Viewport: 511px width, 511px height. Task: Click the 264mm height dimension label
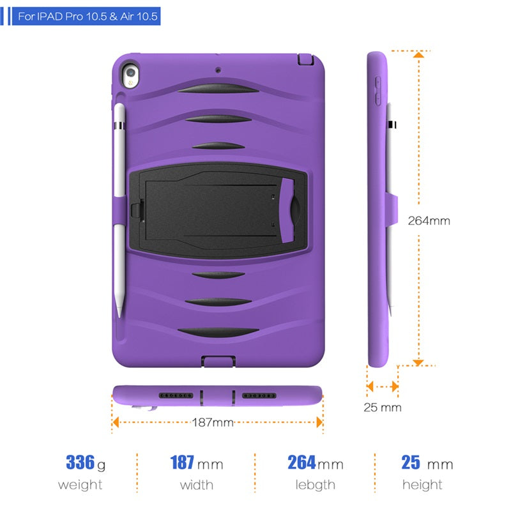pyautogui.click(x=429, y=221)
